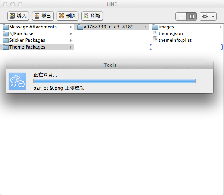224x195 pixels.
Task: Expand Message Attachments via its arrow
Action: (x=71, y=27)
